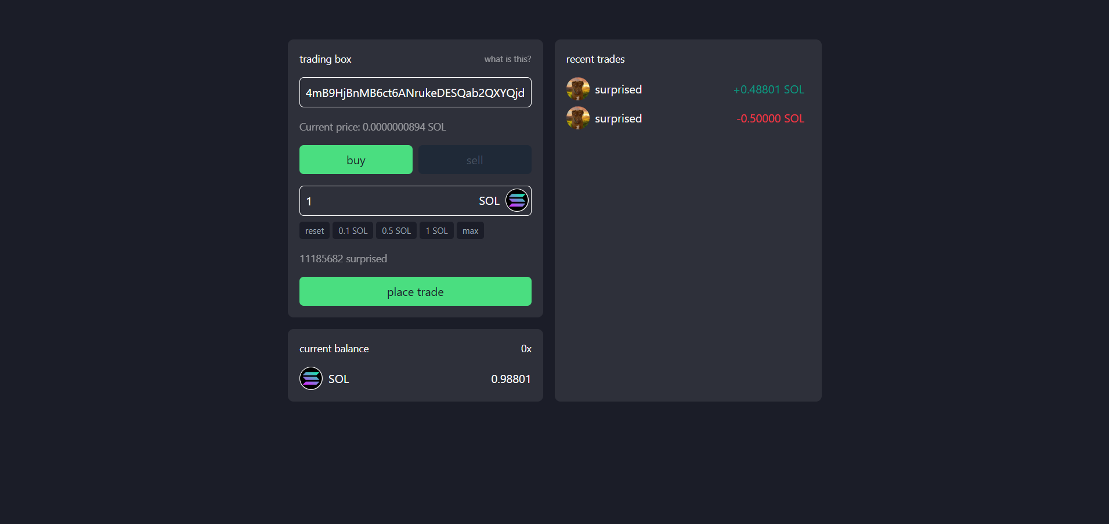The image size is (1109, 524).
Task: Choose the 0.5 SOL preset
Action: point(396,231)
